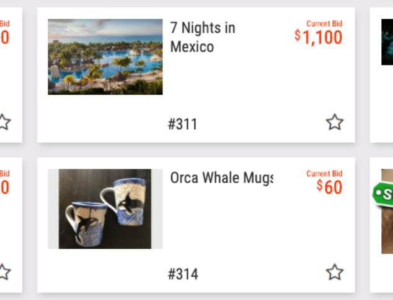The image size is (393, 300).
Task: Open the "7 Nights in Mexico" title
Action: tap(203, 37)
